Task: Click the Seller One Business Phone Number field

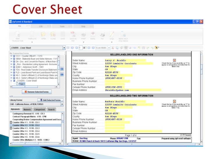Action: click(117, 81)
